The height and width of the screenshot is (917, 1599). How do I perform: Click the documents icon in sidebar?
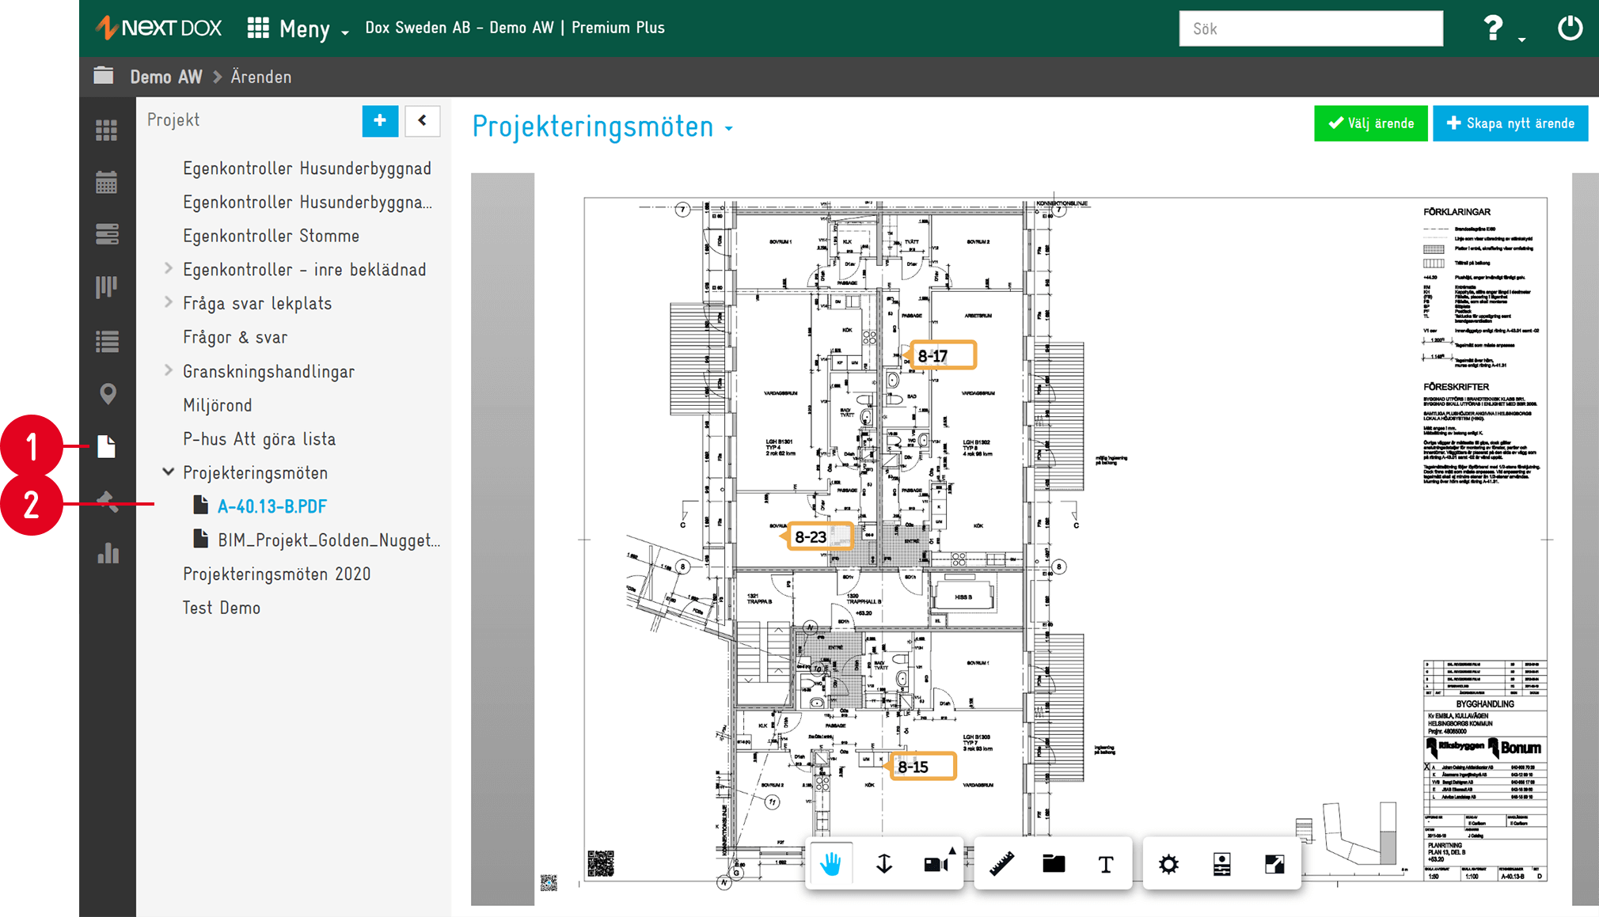click(x=107, y=446)
